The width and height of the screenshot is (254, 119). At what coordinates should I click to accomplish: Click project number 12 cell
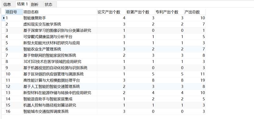click(14, 86)
